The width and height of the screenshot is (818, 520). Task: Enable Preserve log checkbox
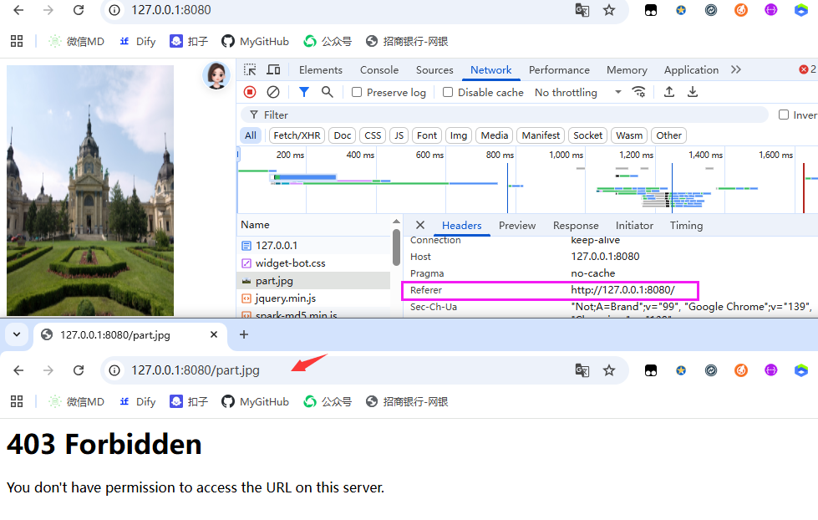357,93
